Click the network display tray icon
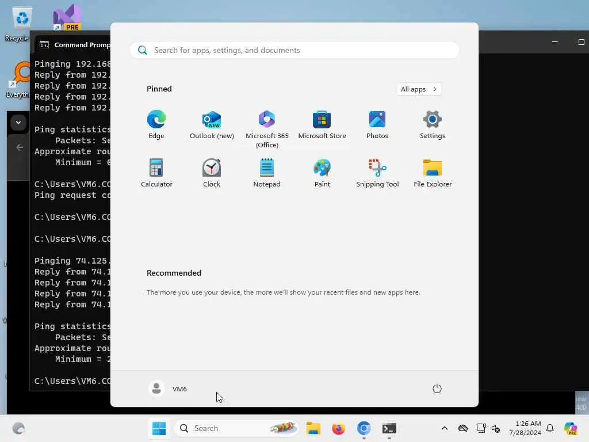Viewport: 589px width, 442px height. click(480, 428)
